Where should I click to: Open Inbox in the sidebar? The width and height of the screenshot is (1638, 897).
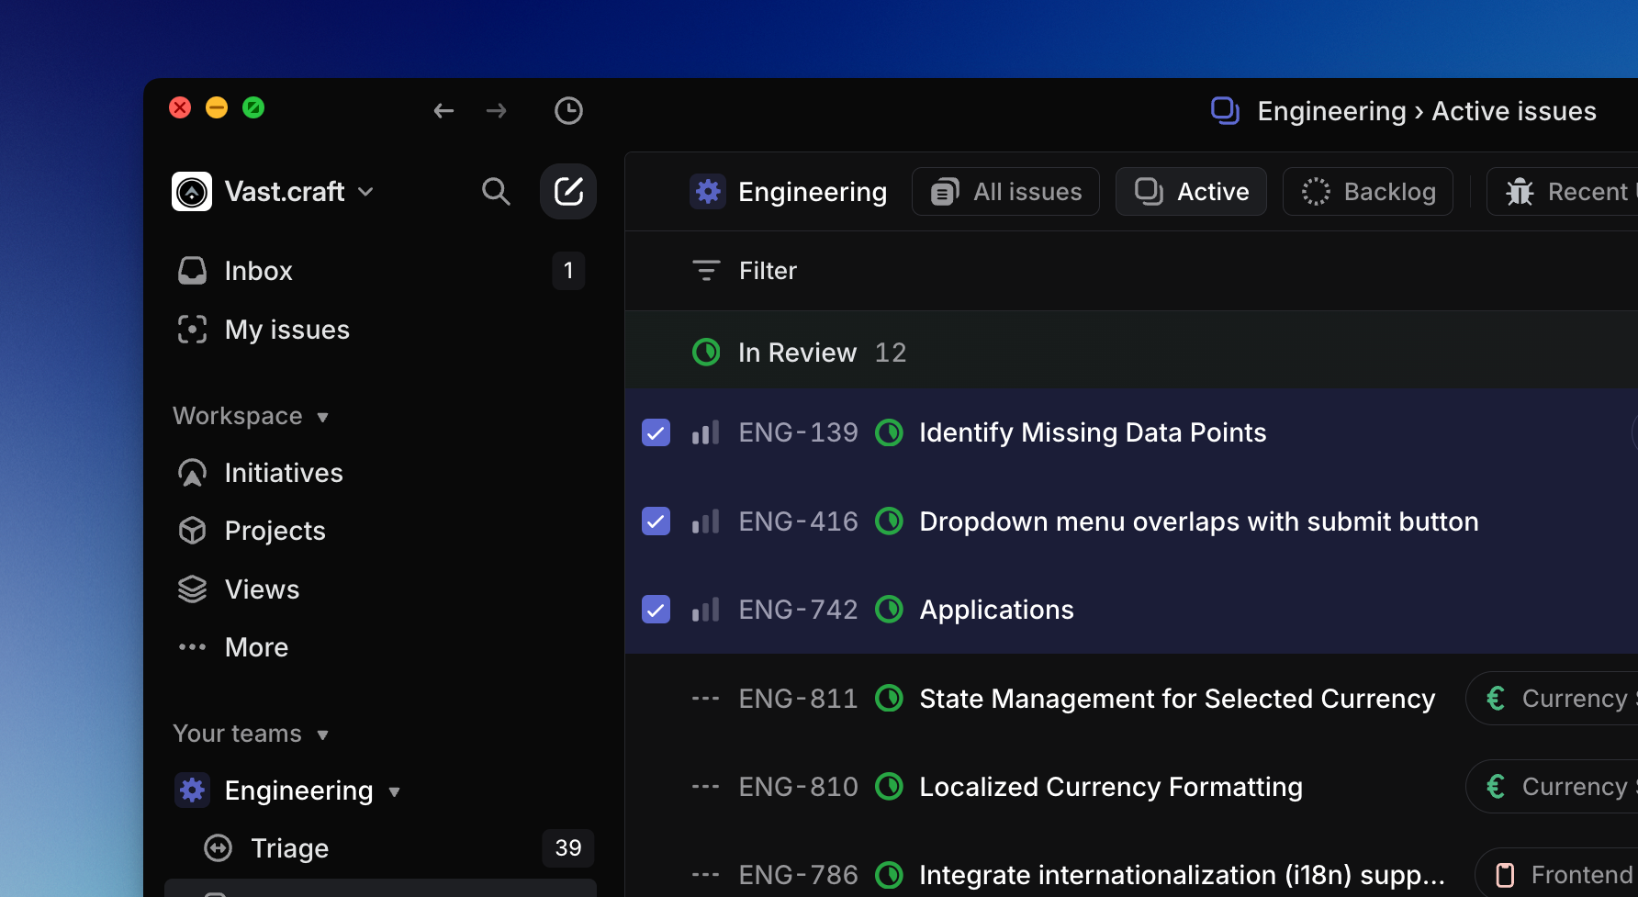pos(258,271)
